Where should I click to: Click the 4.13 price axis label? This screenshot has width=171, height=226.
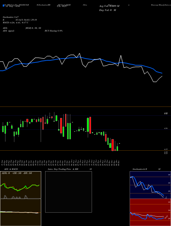tap(166, 149)
